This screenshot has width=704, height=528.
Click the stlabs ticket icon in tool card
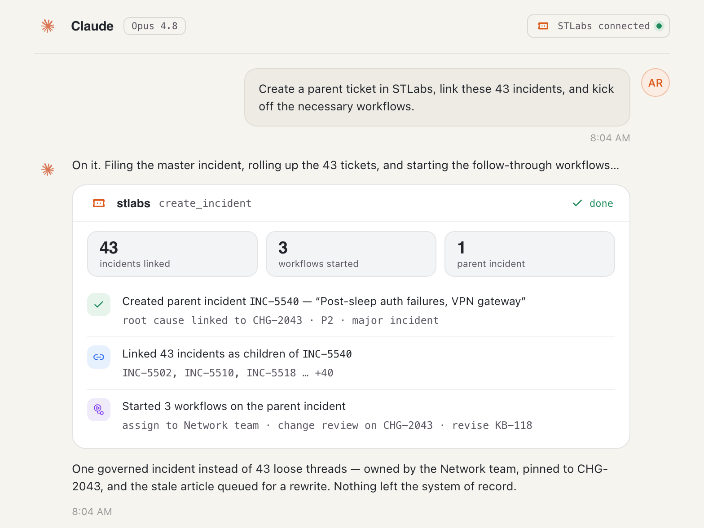[99, 203]
